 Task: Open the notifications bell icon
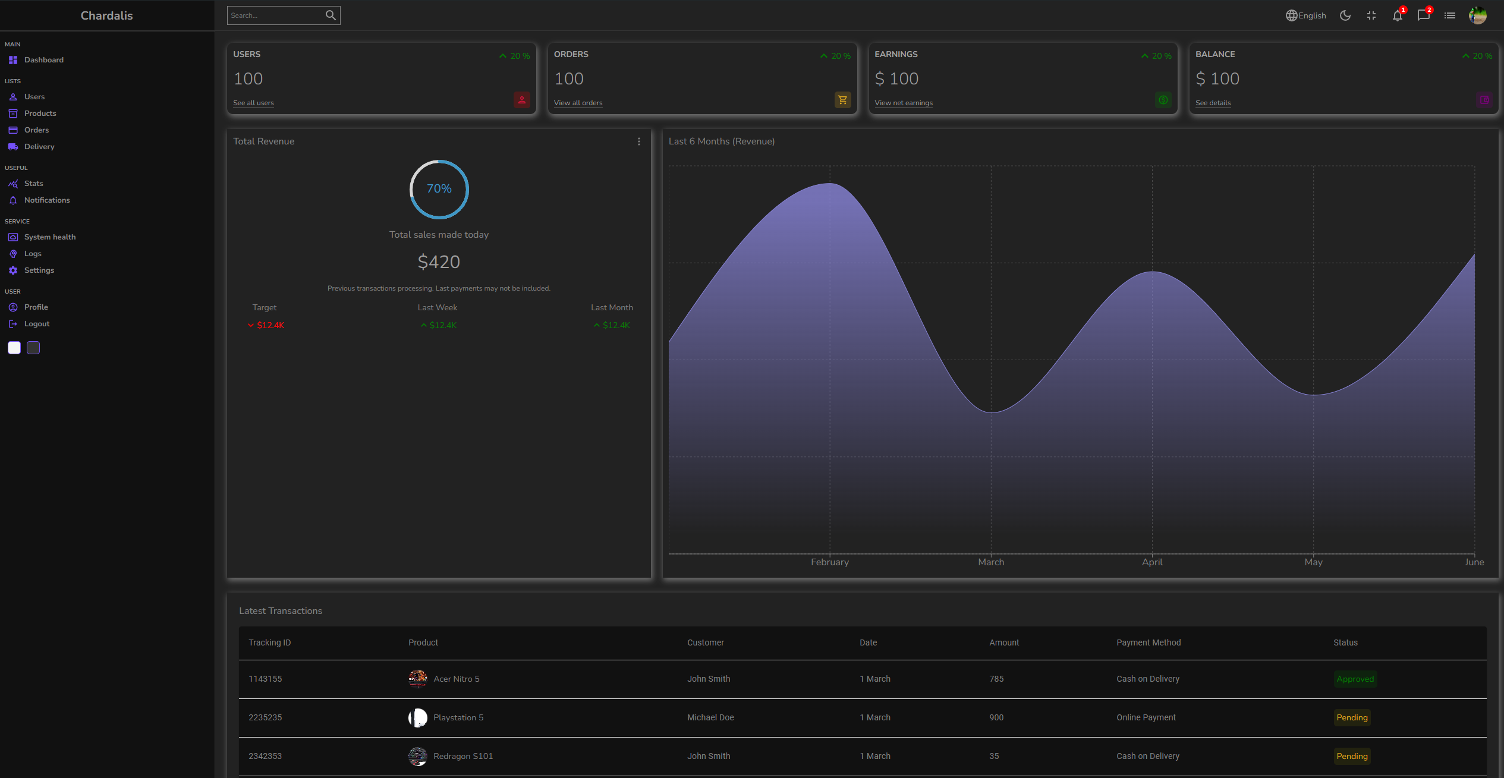coord(1397,15)
